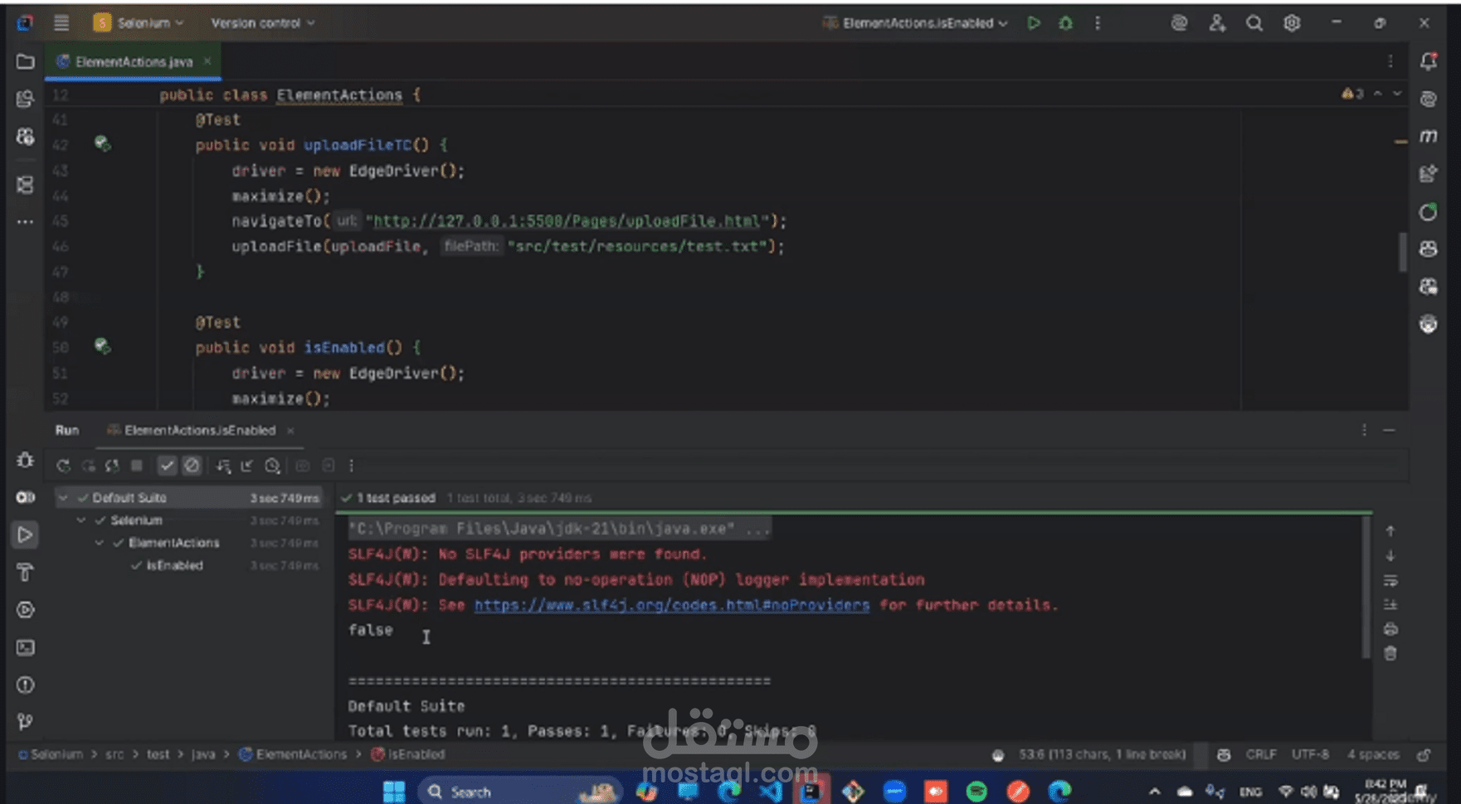Open the Code With Me add-user icon
The height and width of the screenshot is (804, 1461).
click(x=1217, y=23)
